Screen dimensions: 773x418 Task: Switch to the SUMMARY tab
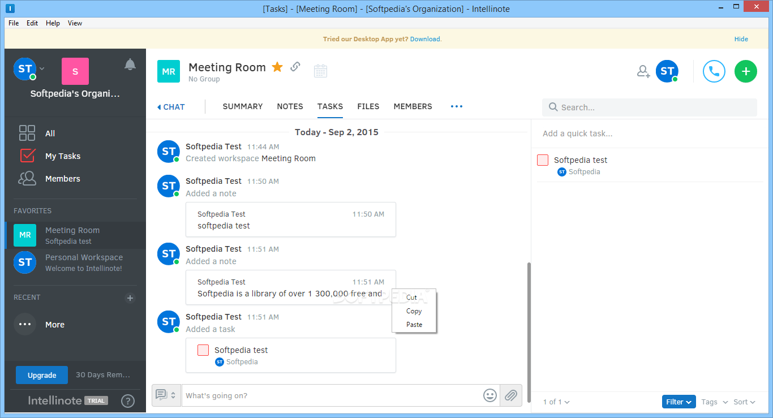(x=243, y=106)
